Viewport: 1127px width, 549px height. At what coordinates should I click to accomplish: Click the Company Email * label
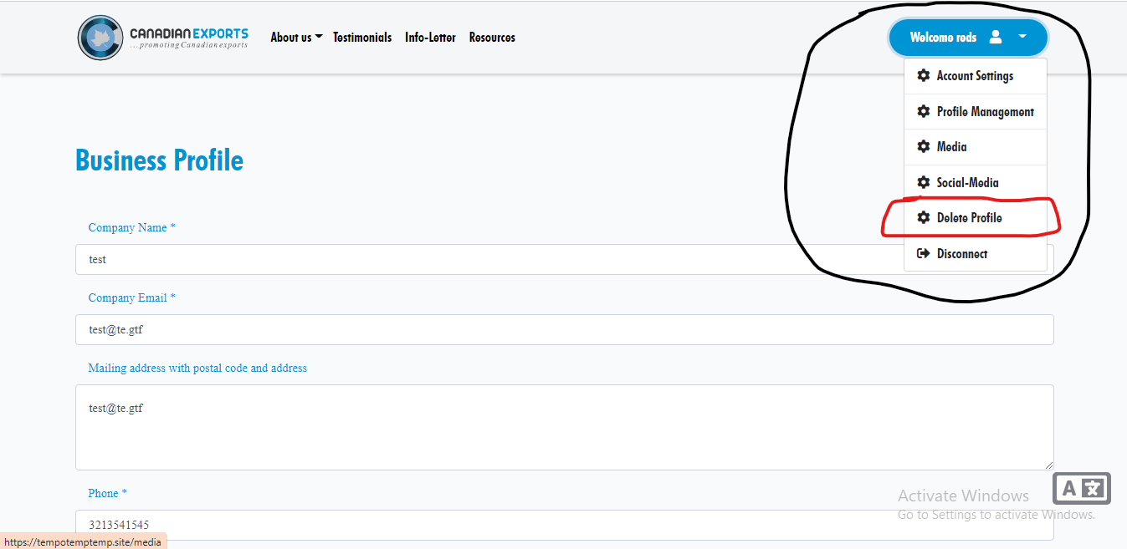point(132,298)
